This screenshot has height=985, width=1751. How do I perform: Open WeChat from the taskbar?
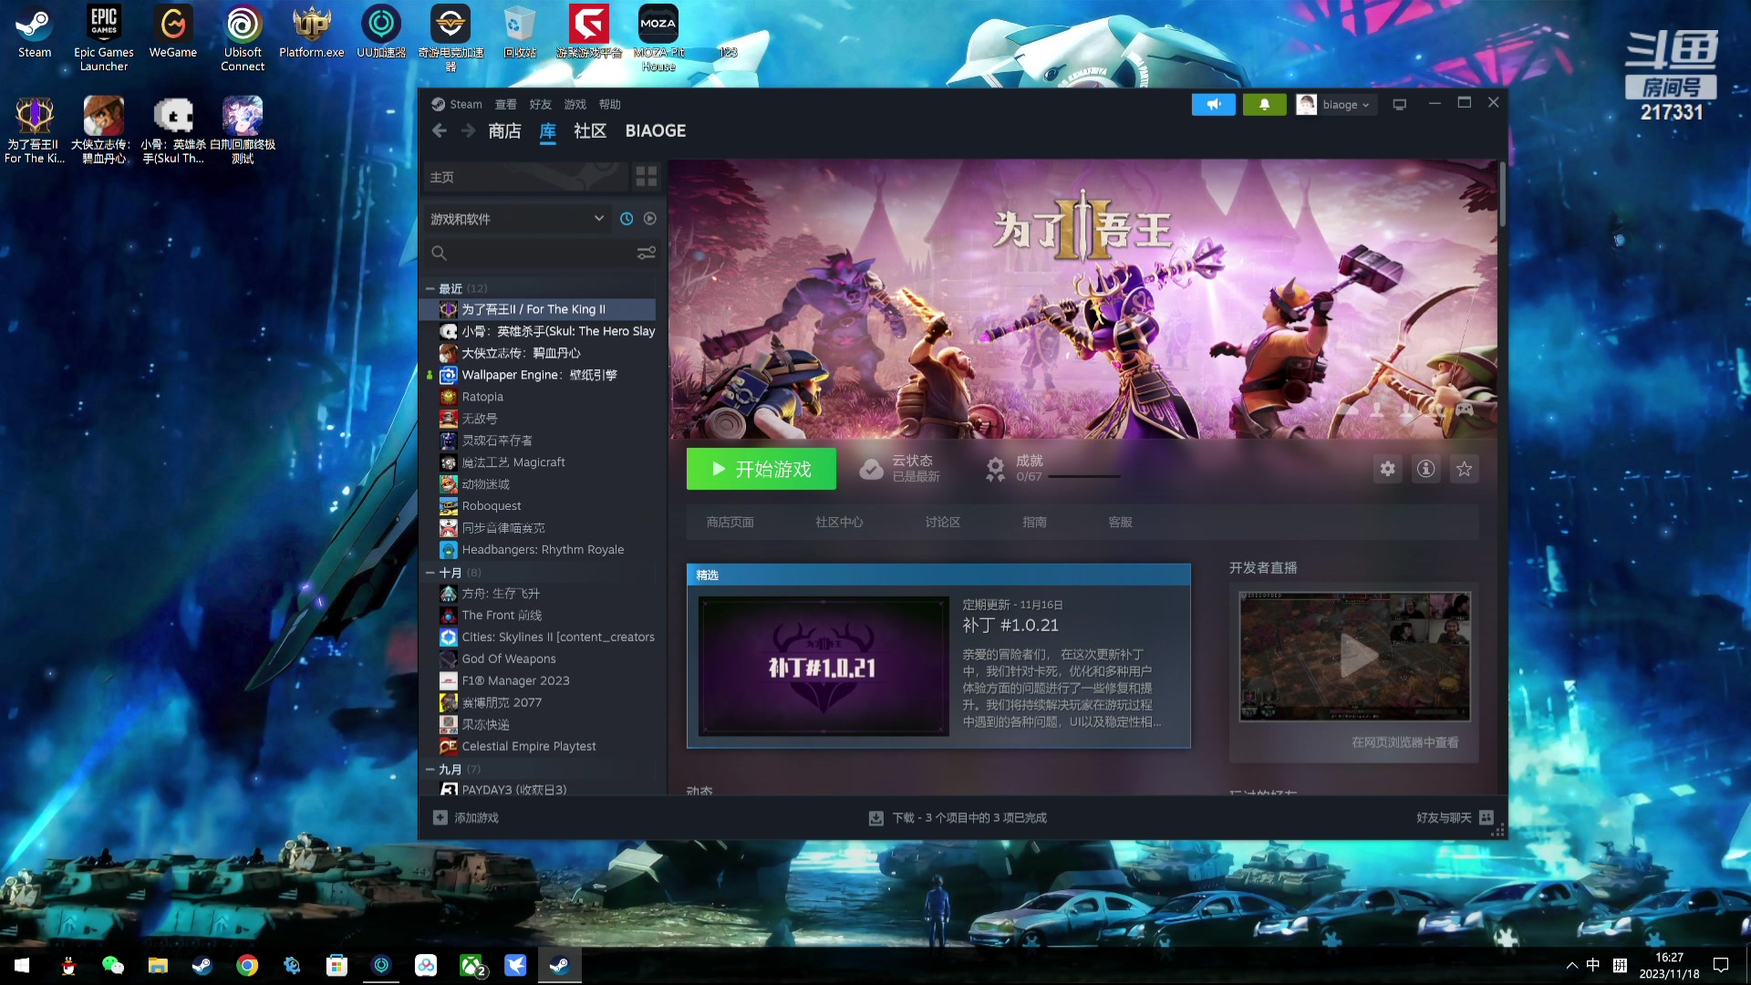[x=113, y=965]
